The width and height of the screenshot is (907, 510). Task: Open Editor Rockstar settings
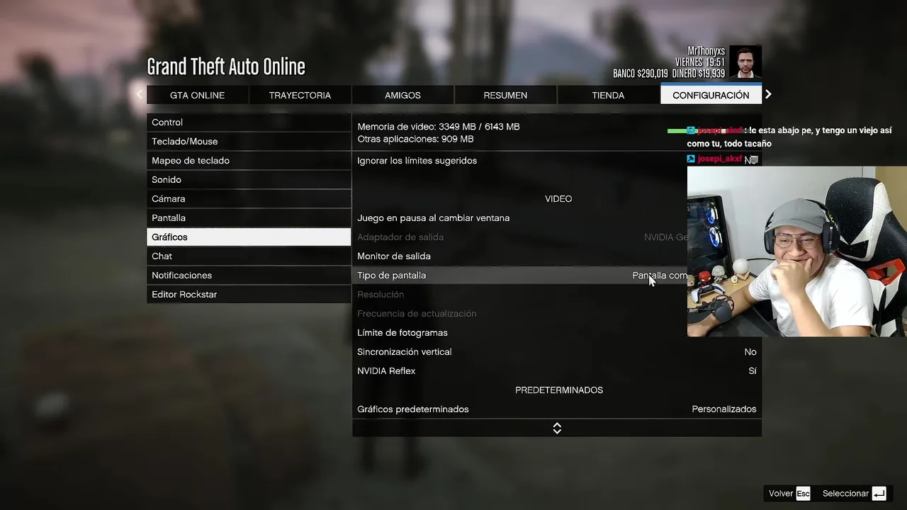pos(249,295)
